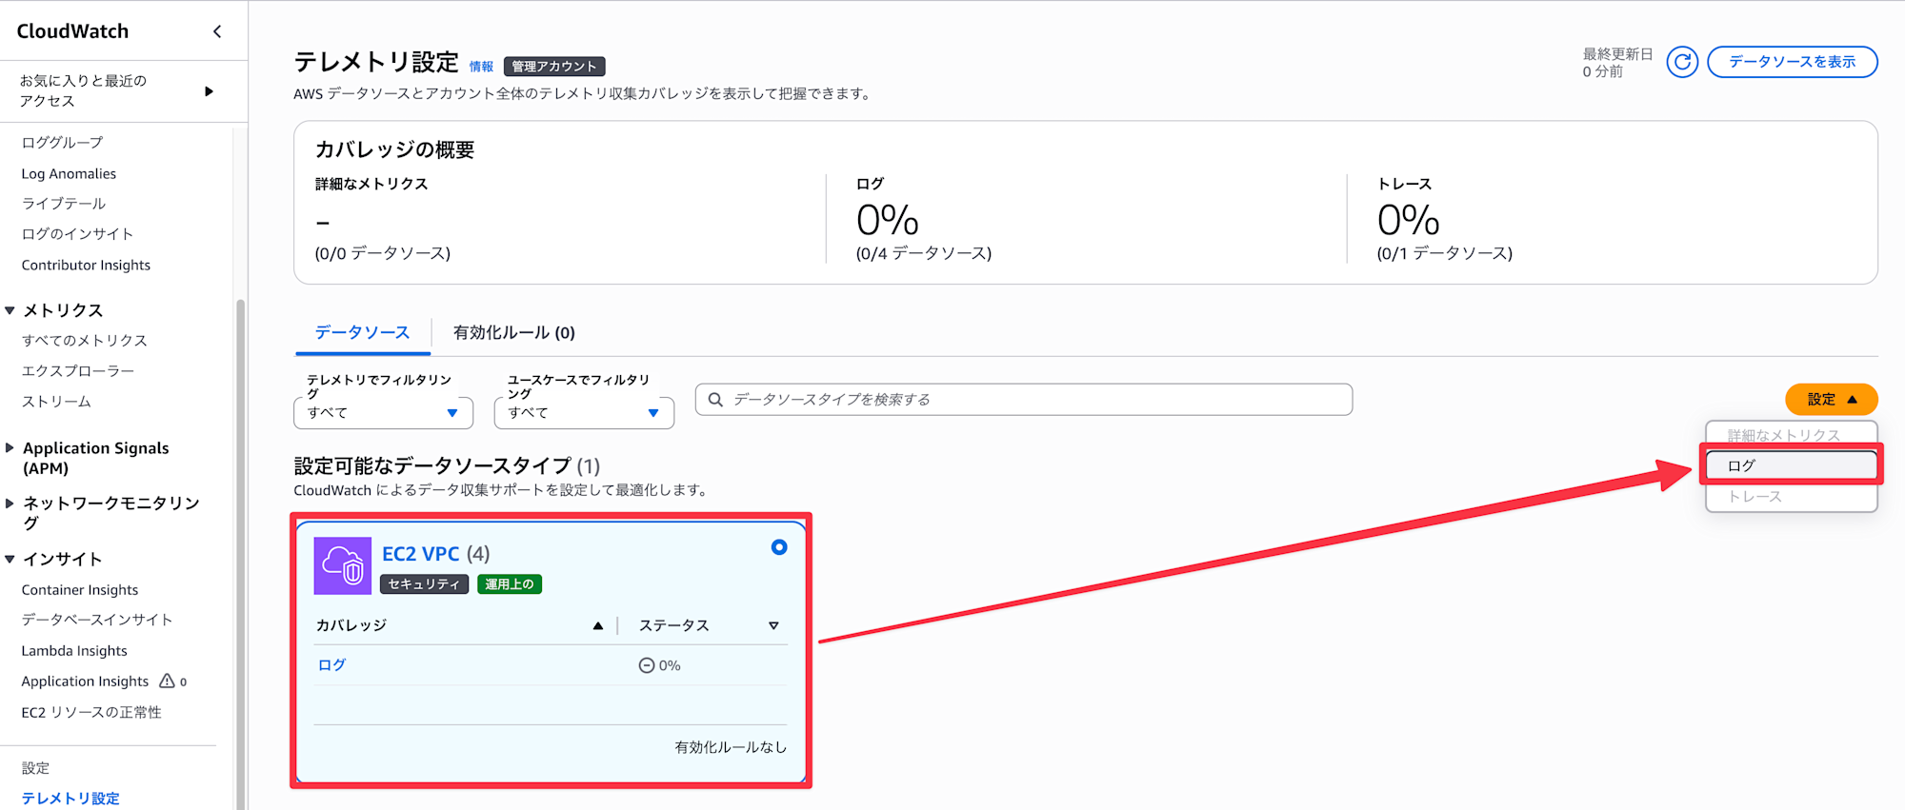Screen dimensions: 1905x810
Task: Click the refresh icon near last updated
Action: point(1682,62)
